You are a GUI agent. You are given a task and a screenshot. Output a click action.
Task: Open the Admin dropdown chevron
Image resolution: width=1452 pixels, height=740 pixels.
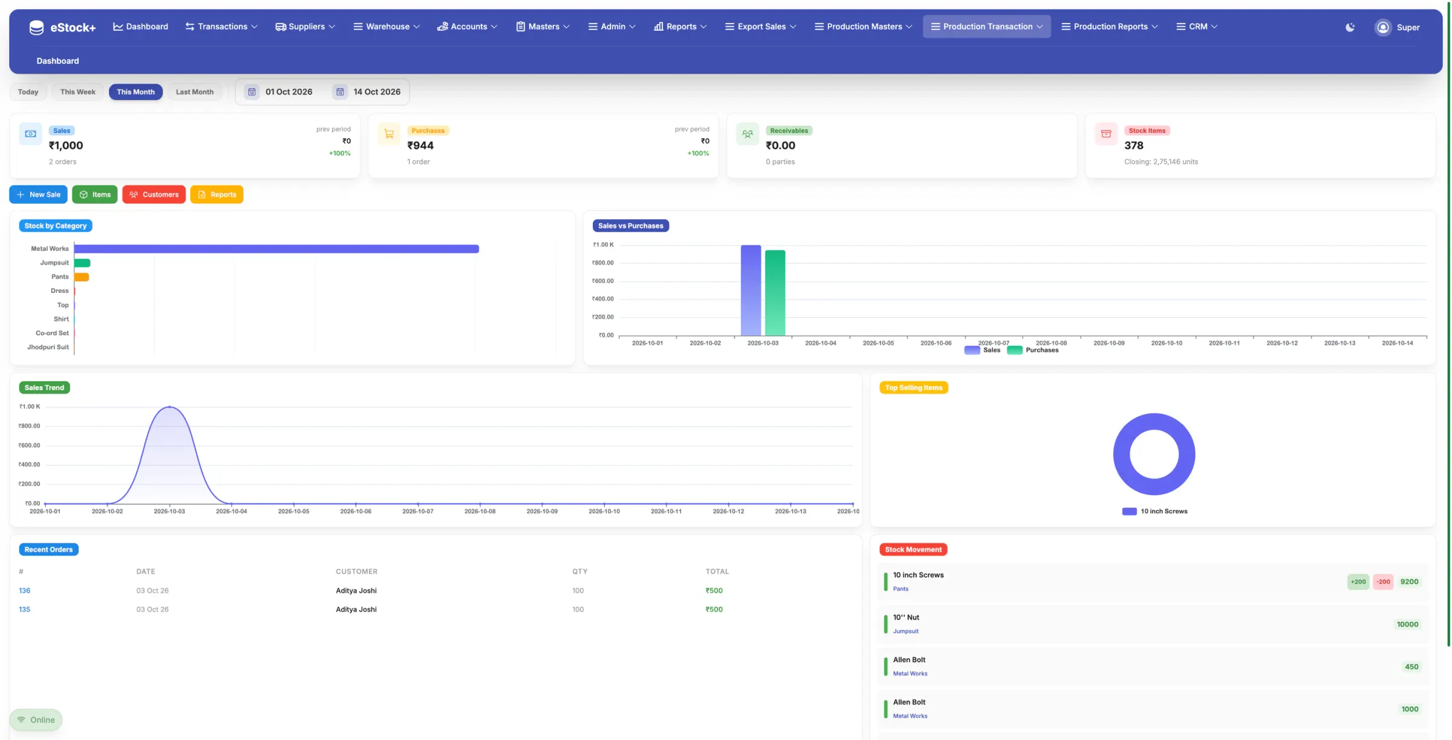632,27
